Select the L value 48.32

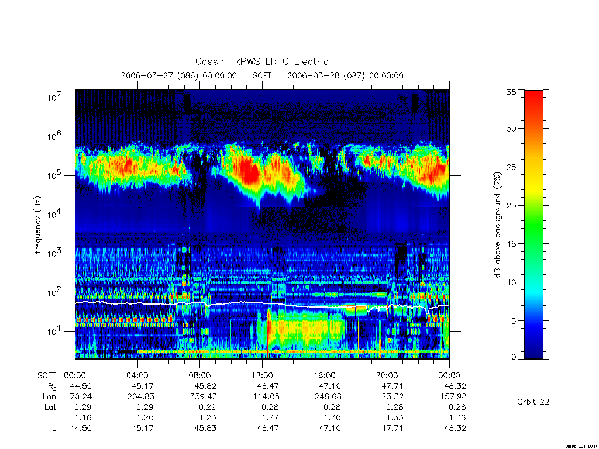[x=455, y=429]
